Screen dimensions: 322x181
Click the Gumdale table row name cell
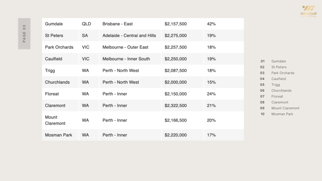pos(54,24)
